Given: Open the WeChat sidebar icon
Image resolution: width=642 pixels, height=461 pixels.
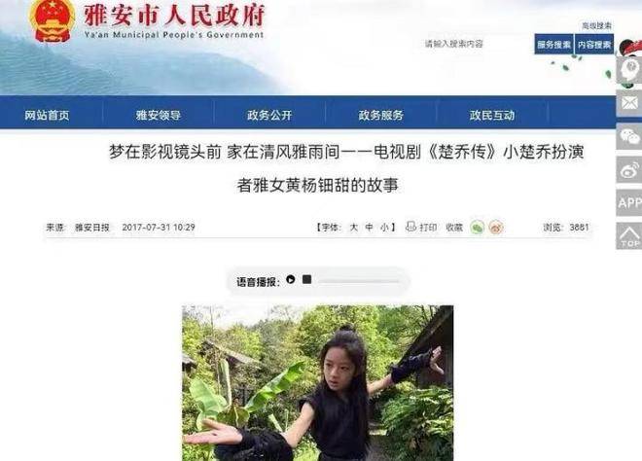Looking at the screenshot, I should pyautogui.click(x=629, y=136).
